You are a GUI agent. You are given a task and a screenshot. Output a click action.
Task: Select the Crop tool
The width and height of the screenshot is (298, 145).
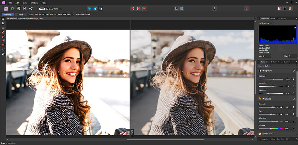pos(3,49)
